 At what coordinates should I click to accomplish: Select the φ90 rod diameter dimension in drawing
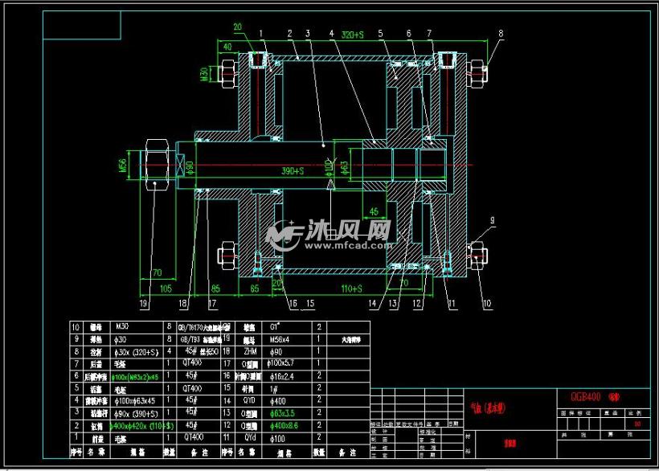click(190, 167)
